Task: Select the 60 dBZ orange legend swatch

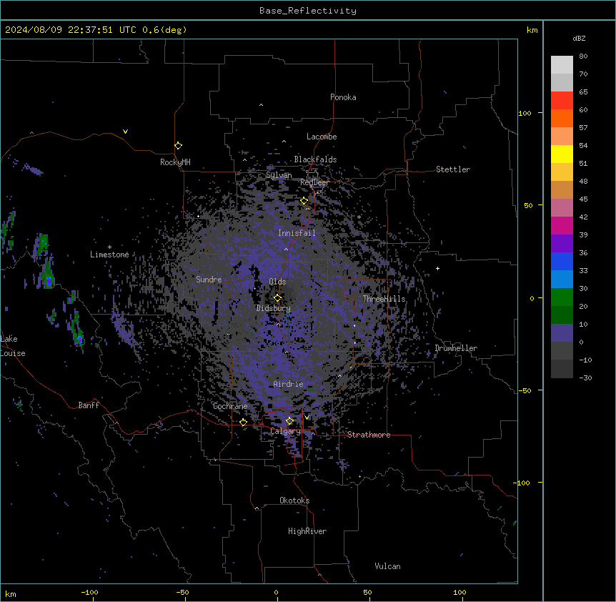Action: coord(562,118)
